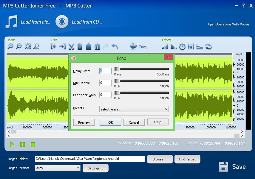Open the Select Preset dropdown
The image size is (255, 179).
(134, 109)
